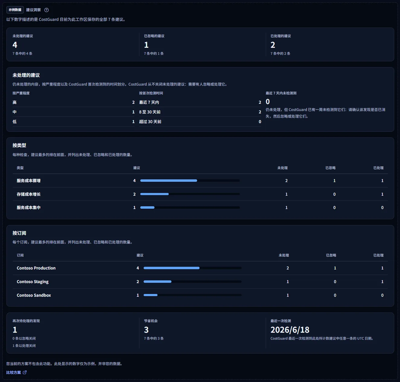This screenshot has width=400, height=382.
Task: Click the 节省机会 card label
Action: [151, 321]
